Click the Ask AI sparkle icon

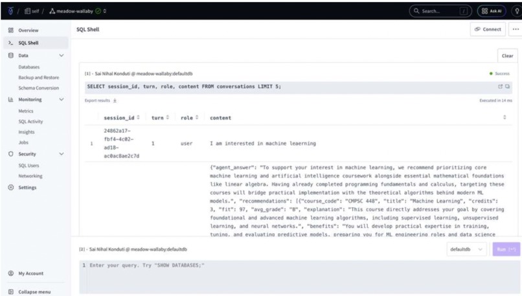tap(484, 11)
